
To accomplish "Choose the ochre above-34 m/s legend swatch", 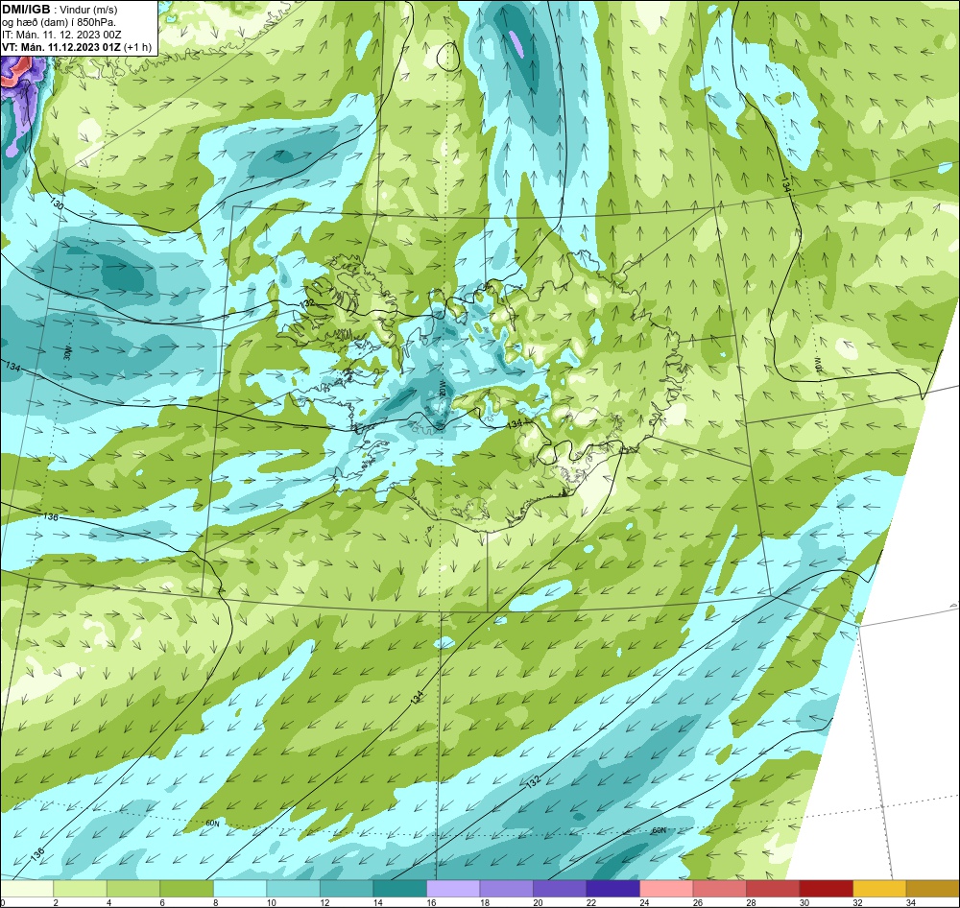I will click(932, 889).
